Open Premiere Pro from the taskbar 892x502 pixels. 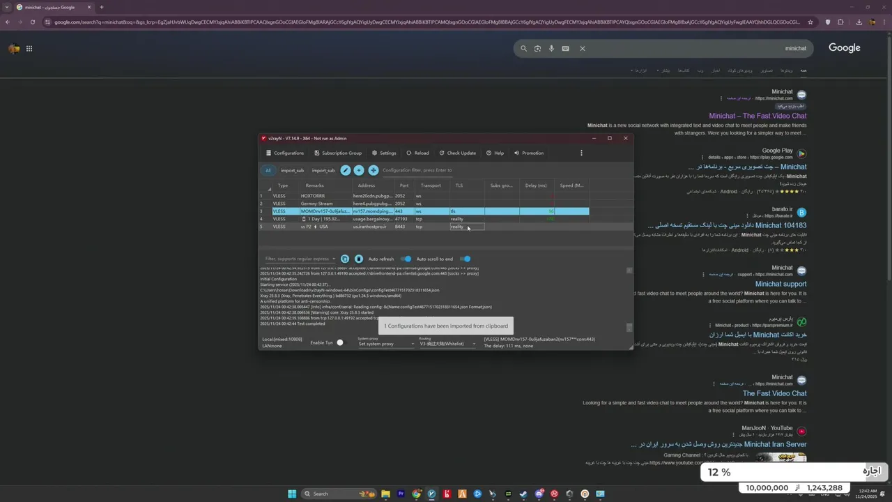[x=401, y=494]
